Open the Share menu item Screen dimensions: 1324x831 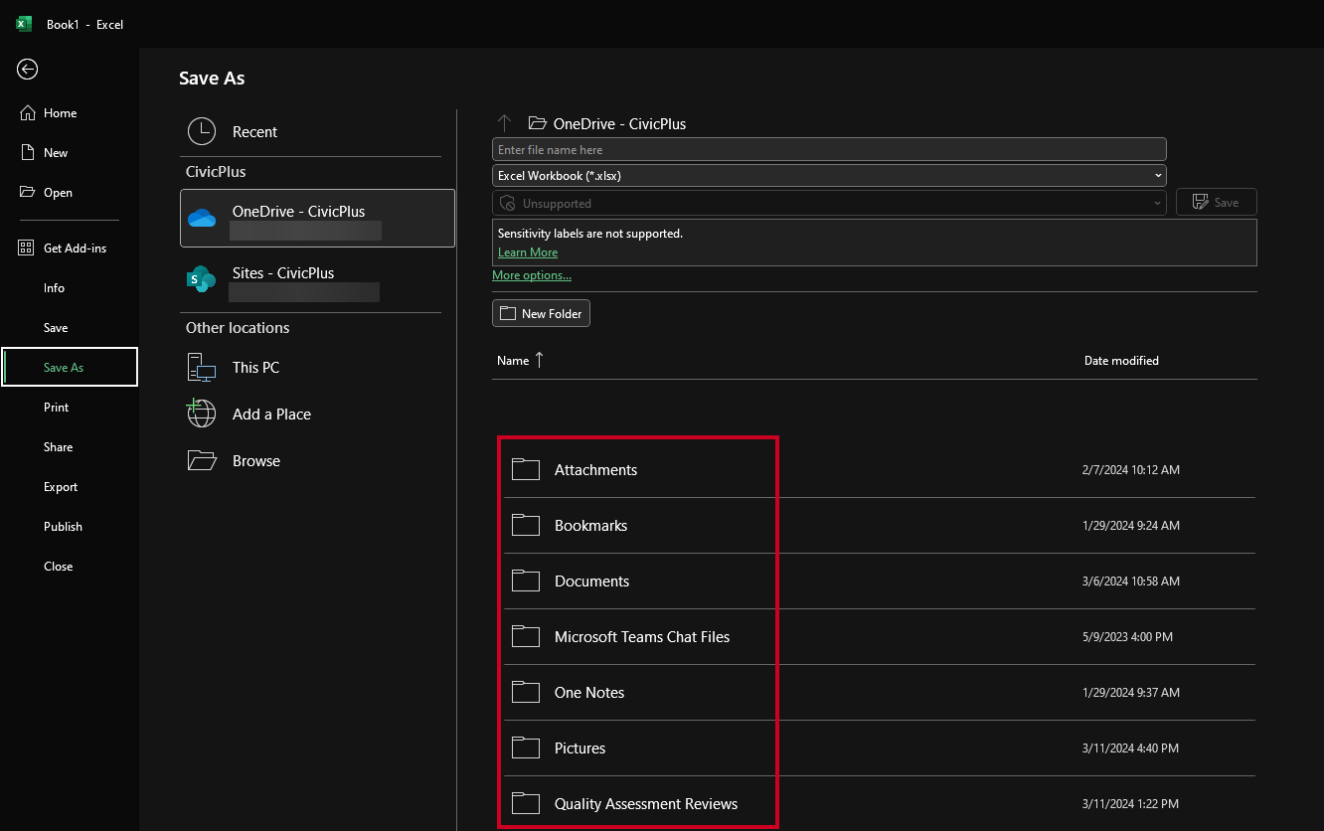tap(58, 447)
